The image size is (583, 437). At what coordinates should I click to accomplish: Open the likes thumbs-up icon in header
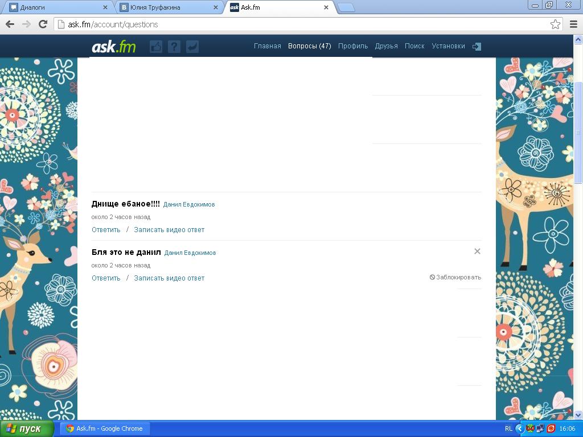[x=156, y=47]
